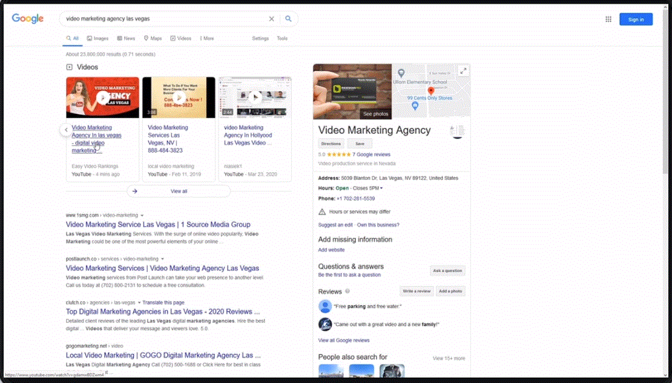Open the second People also search for thumbnail
The image size is (672, 383).
[x=361, y=371]
